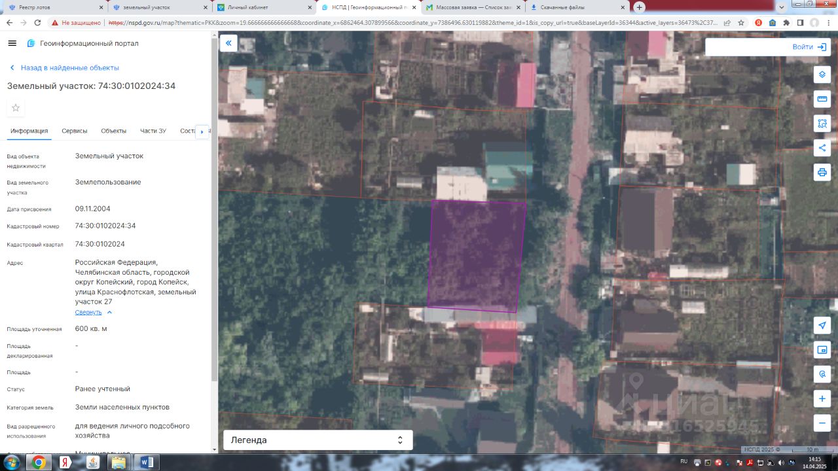Click the Землепользование value
Viewport: 838px width, 471px height.
[108, 182]
